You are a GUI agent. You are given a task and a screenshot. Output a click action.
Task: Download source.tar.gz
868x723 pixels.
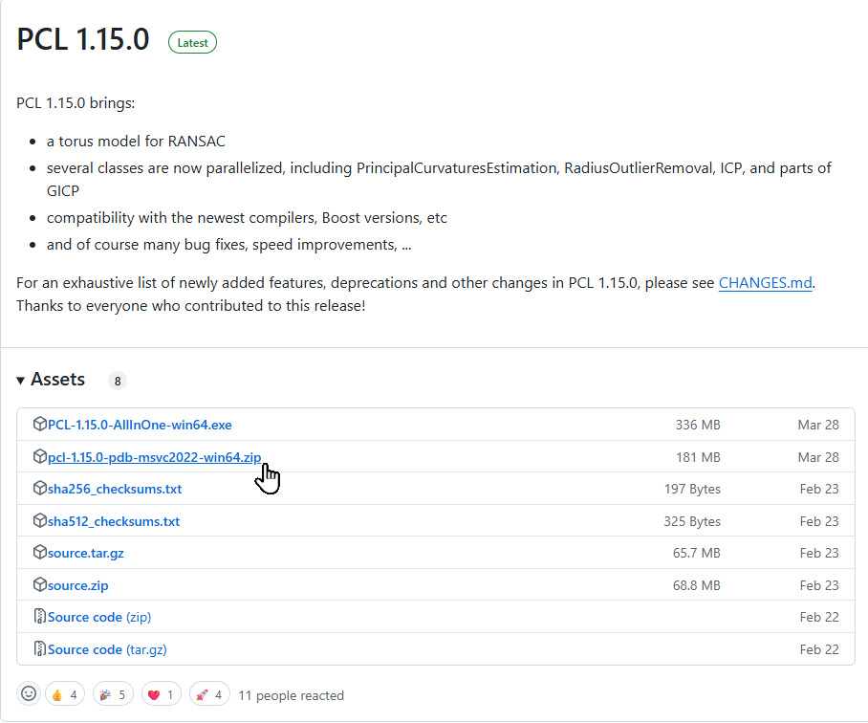[88, 553]
